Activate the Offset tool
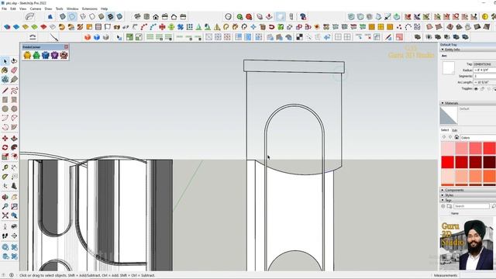496x279 pixels. 14,157
